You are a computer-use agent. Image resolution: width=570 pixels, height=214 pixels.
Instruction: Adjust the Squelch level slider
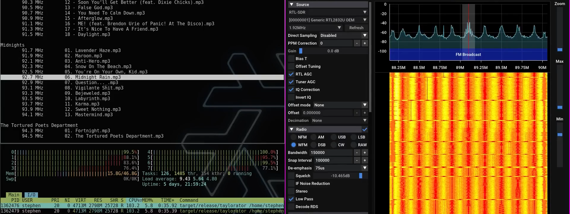(360, 176)
